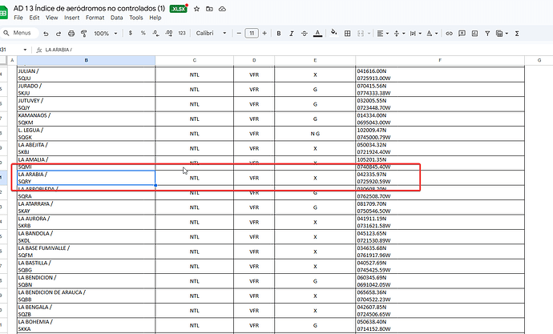Open fill color picker
The width and height of the screenshot is (553, 334).
pyautogui.click(x=333, y=33)
